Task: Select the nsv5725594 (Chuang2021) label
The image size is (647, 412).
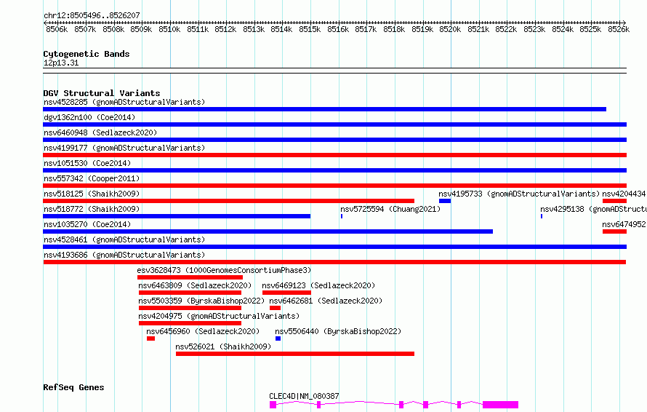Action: (x=390, y=209)
